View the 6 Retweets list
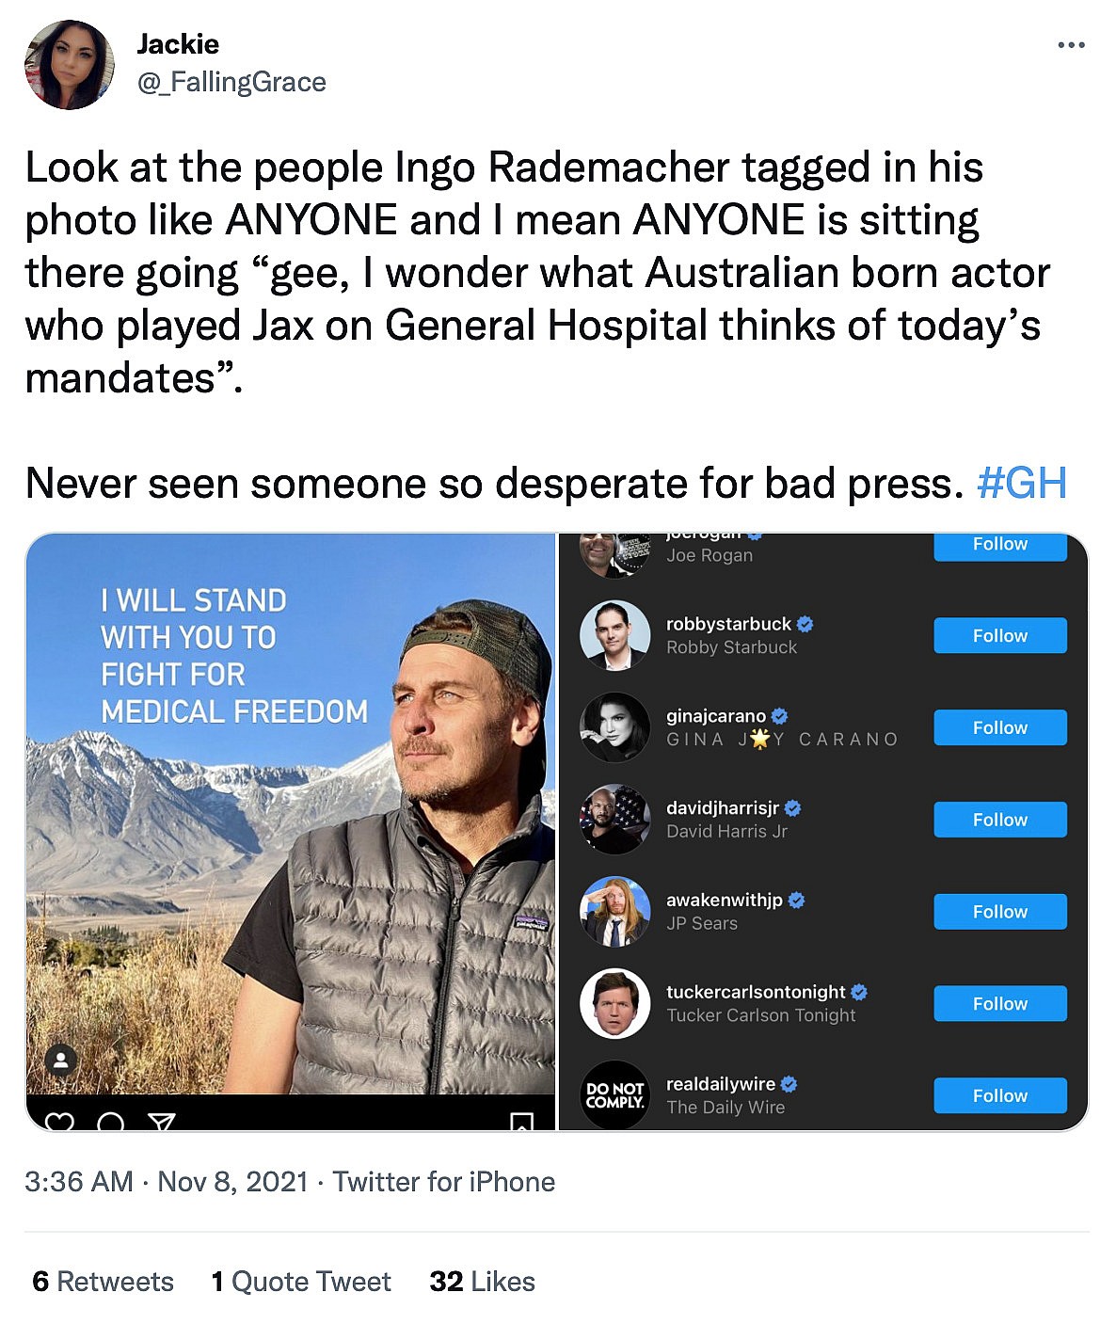1116x1324 pixels. click(x=103, y=1282)
